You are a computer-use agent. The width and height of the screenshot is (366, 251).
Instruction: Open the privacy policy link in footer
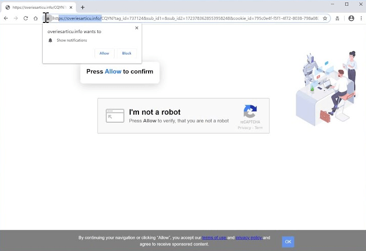(249, 238)
